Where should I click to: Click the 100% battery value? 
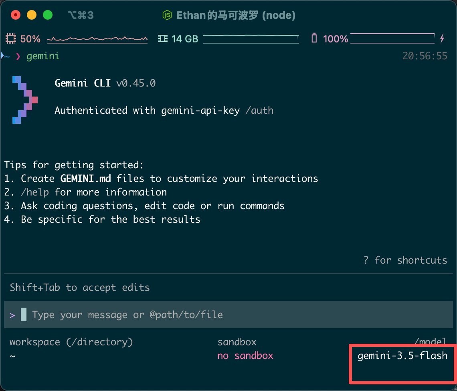(x=336, y=39)
